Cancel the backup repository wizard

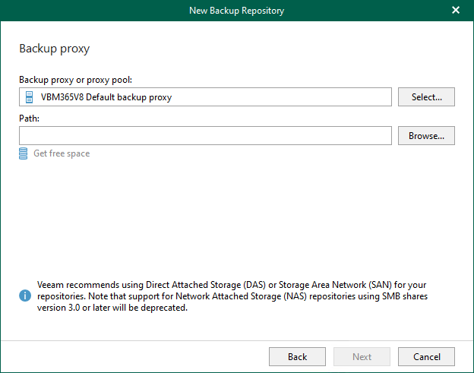(426, 356)
